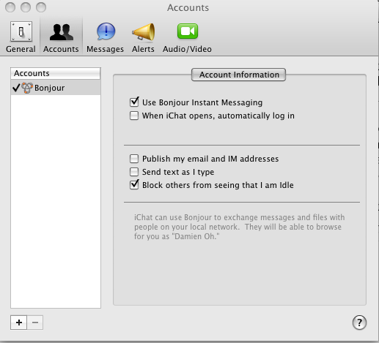
Task: Open the Alerts megaphone pane
Action: pyautogui.click(x=143, y=37)
